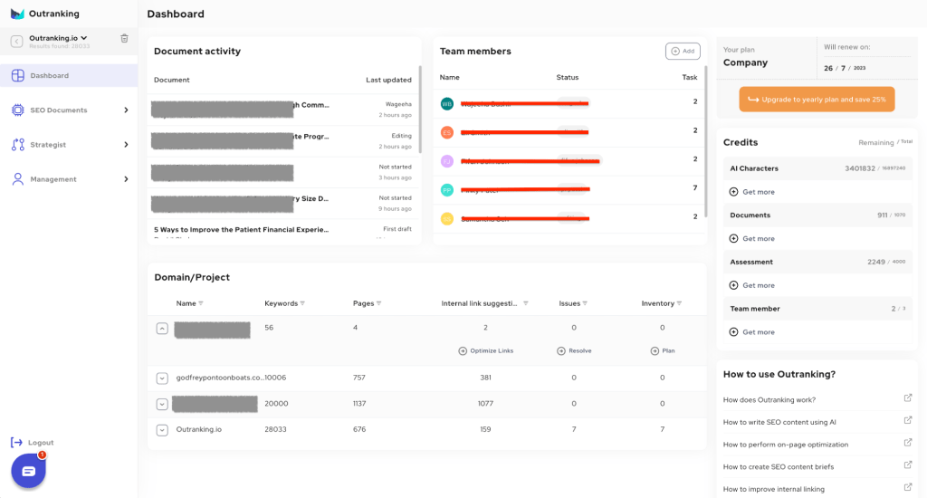Click Optimize Links text
This screenshot has width=927, height=498.
point(492,350)
